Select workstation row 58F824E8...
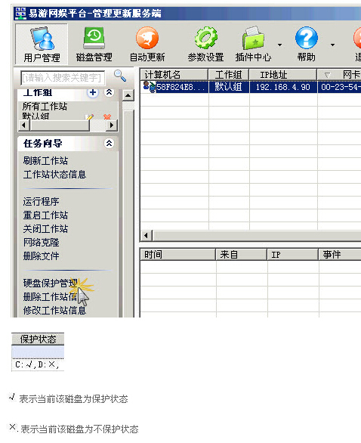361x443 pixels. [251, 87]
